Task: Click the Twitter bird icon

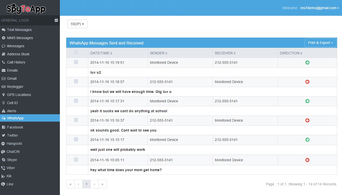Action: [x=3, y=135]
